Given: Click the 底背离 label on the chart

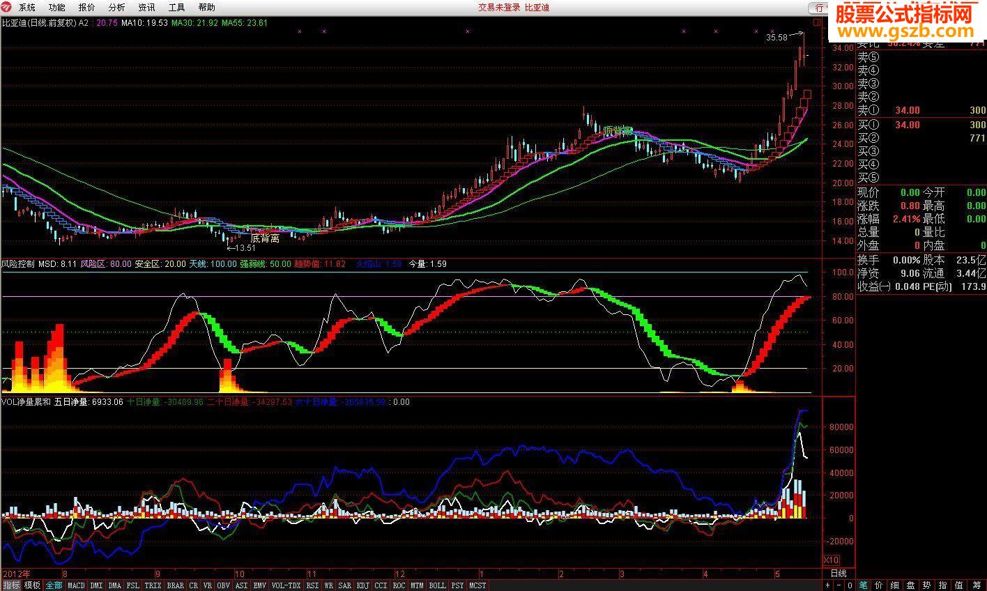Looking at the screenshot, I should click(265, 238).
